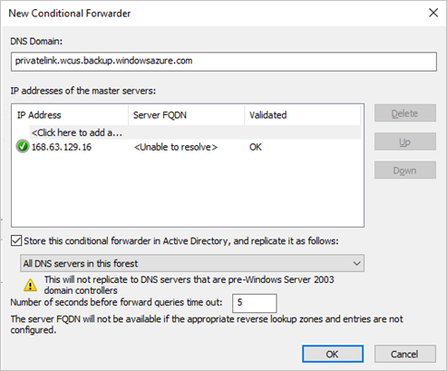Close the New Conditional Forwarder dialog
This screenshot has height=371, width=447.
433,13
